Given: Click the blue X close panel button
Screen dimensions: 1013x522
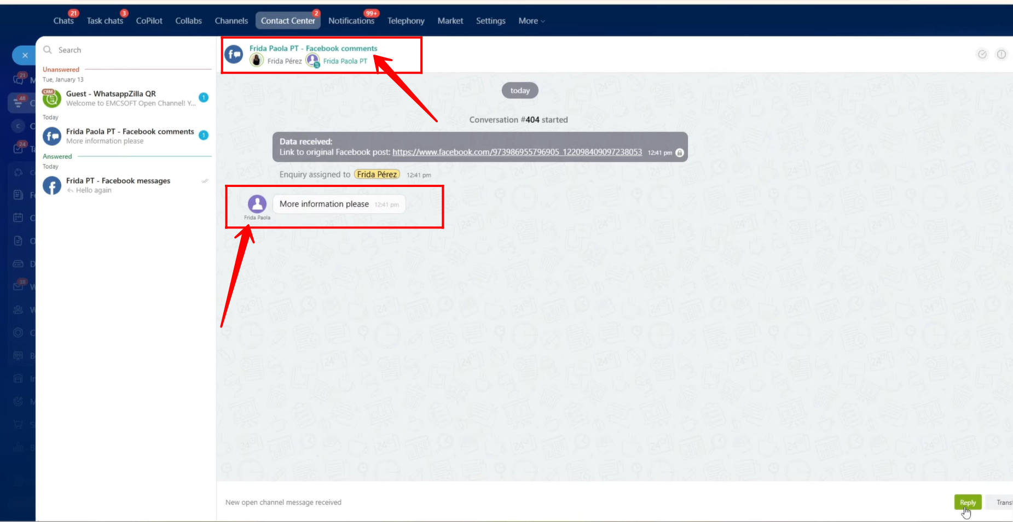Looking at the screenshot, I should point(25,55).
